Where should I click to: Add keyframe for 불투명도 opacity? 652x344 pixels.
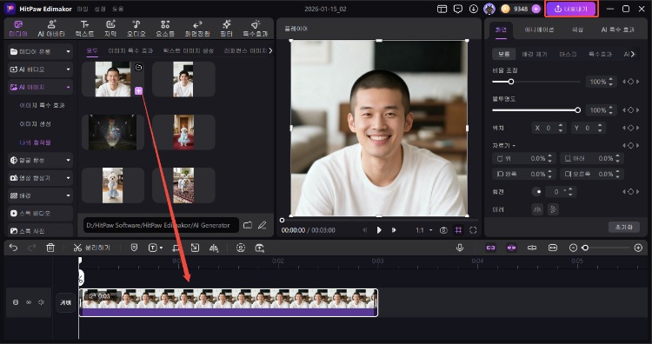click(630, 110)
